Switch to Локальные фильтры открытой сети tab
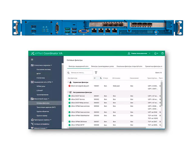 [x=129, y=66]
